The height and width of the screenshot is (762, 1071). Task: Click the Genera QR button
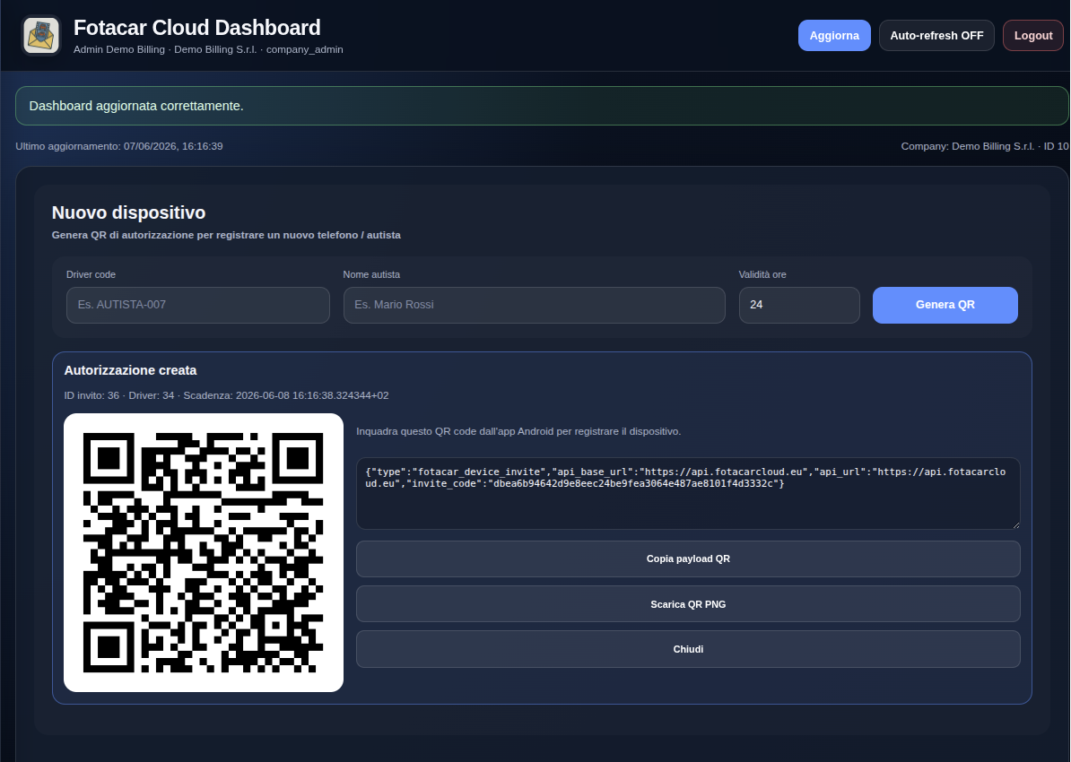(x=945, y=305)
